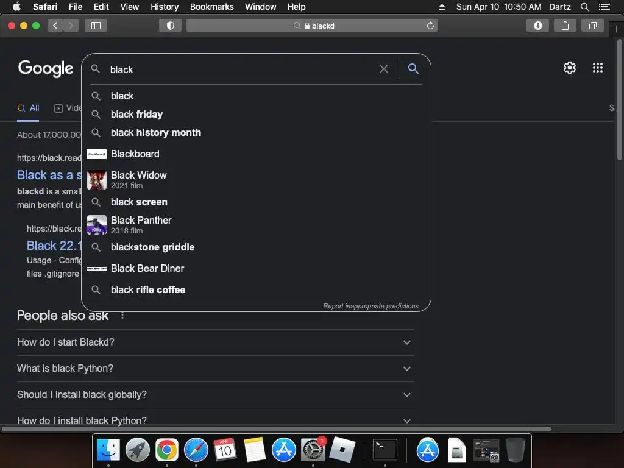
Task: Select the Blackboard suggestion
Action: click(x=256, y=154)
